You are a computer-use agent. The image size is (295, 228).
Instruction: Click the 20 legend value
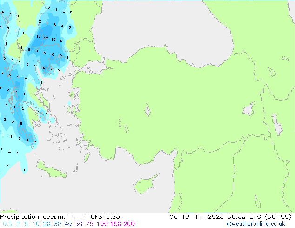tap(47, 224)
